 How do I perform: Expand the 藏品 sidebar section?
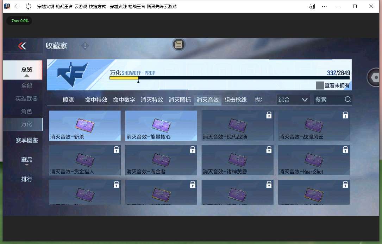click(26, 161)
